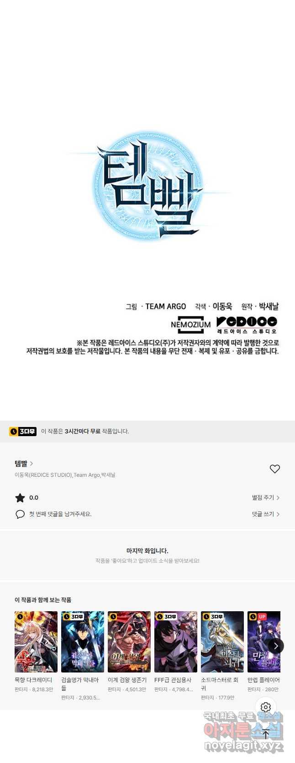
Task: Click the star rating icon
Action: pos(20,498)
